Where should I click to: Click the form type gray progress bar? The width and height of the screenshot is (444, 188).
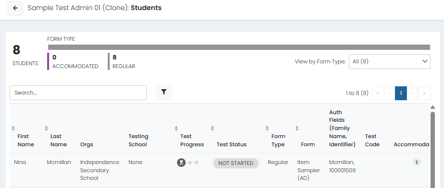coord(239,47)
